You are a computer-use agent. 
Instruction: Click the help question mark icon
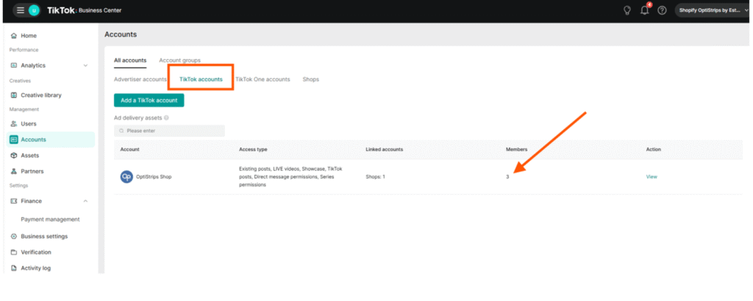coord(662,10)
